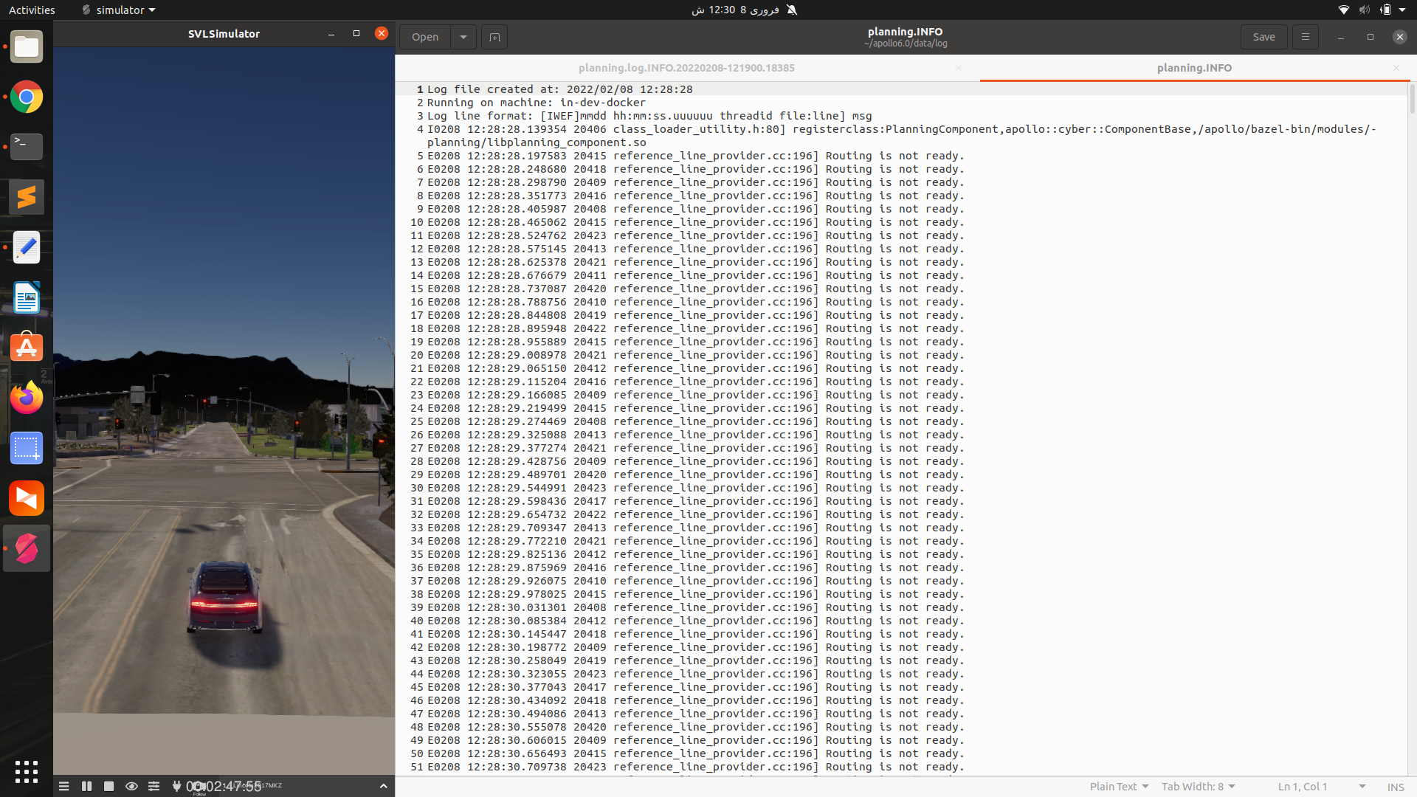Click log line 39 timestamp 12:28:30.031301
The image size is (1417, 797).
[x=517, y=607]
